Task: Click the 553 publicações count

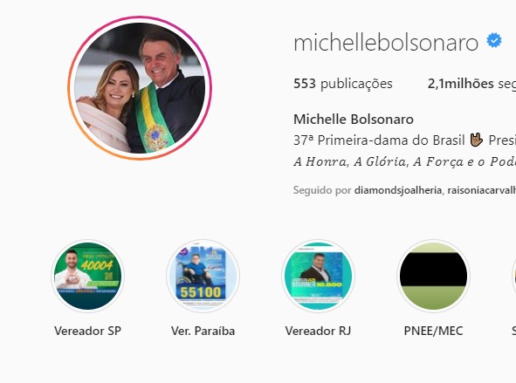Action: 343,84
